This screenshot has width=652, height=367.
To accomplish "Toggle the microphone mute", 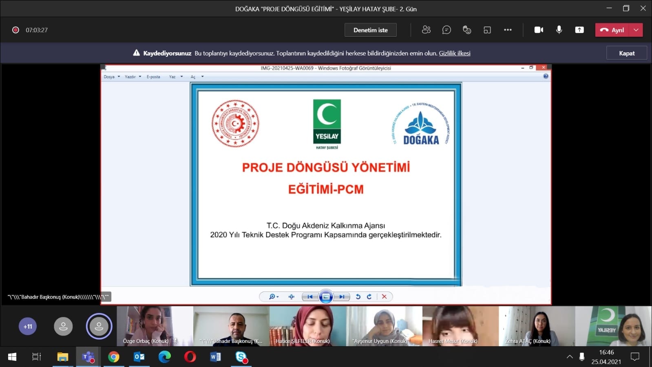I will [x=559, y=30].
